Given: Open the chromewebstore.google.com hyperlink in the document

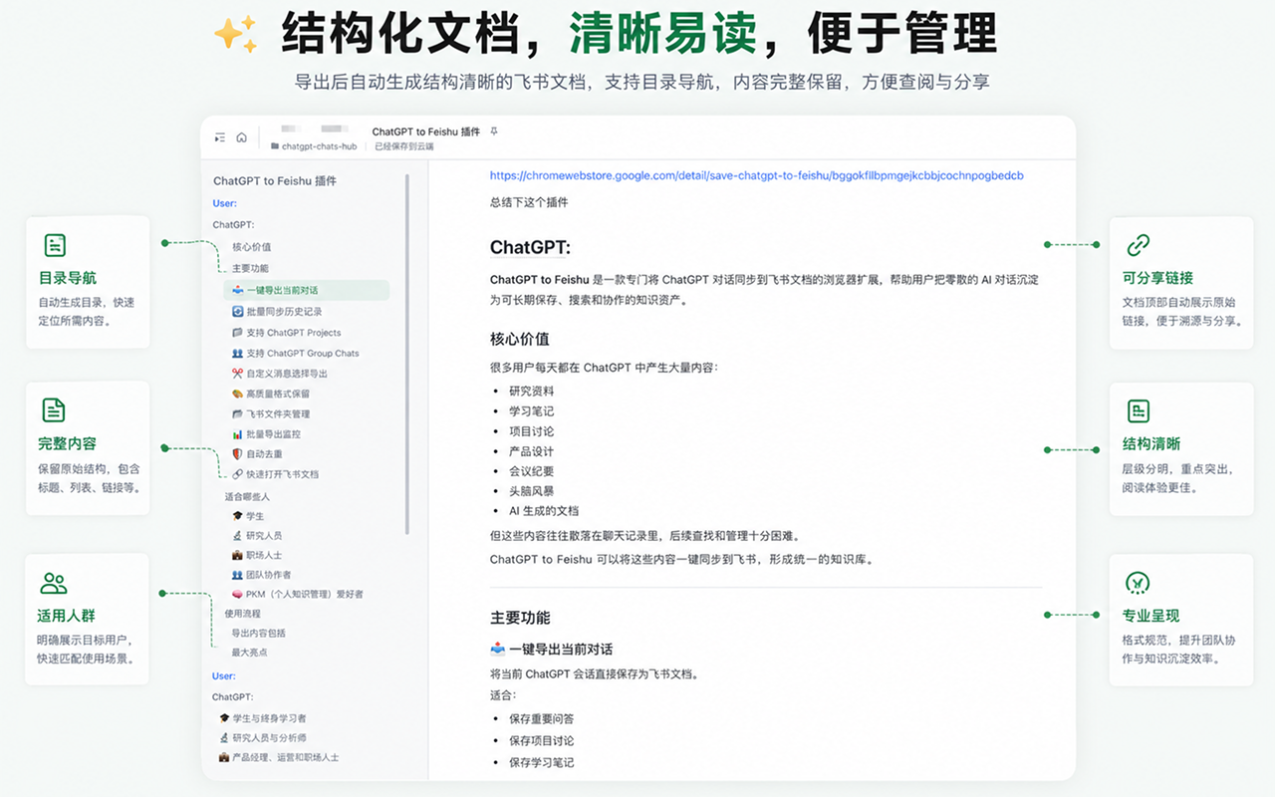Looking at the screenshot, I should (x=756, y=175).
